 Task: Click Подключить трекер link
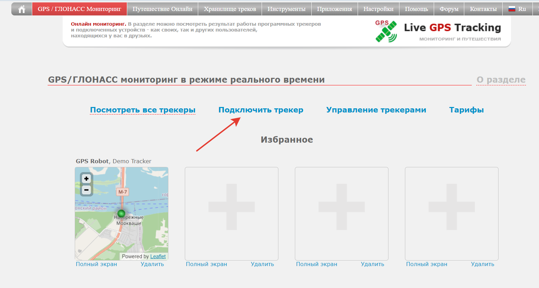[261, 110]
